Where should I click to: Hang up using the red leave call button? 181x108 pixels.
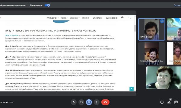105,102
